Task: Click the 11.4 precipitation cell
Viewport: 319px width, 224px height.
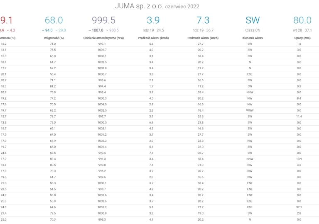Action: [x=299, y=117]
